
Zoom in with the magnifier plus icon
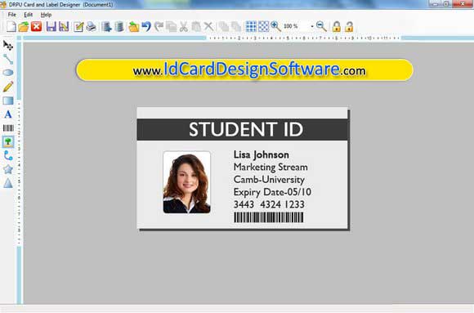pos(275,27)
